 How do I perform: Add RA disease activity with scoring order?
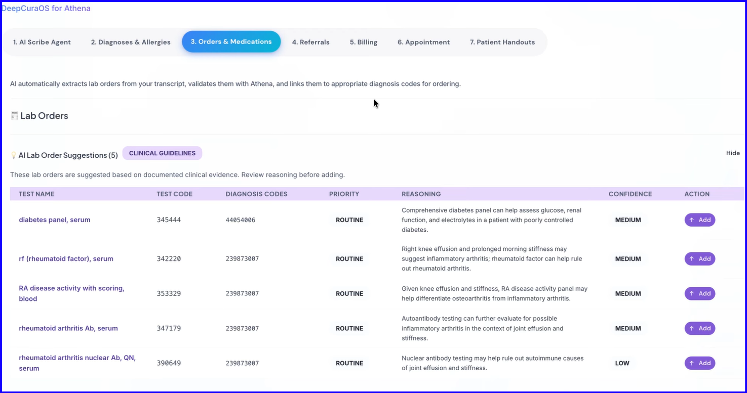(699, 294)
